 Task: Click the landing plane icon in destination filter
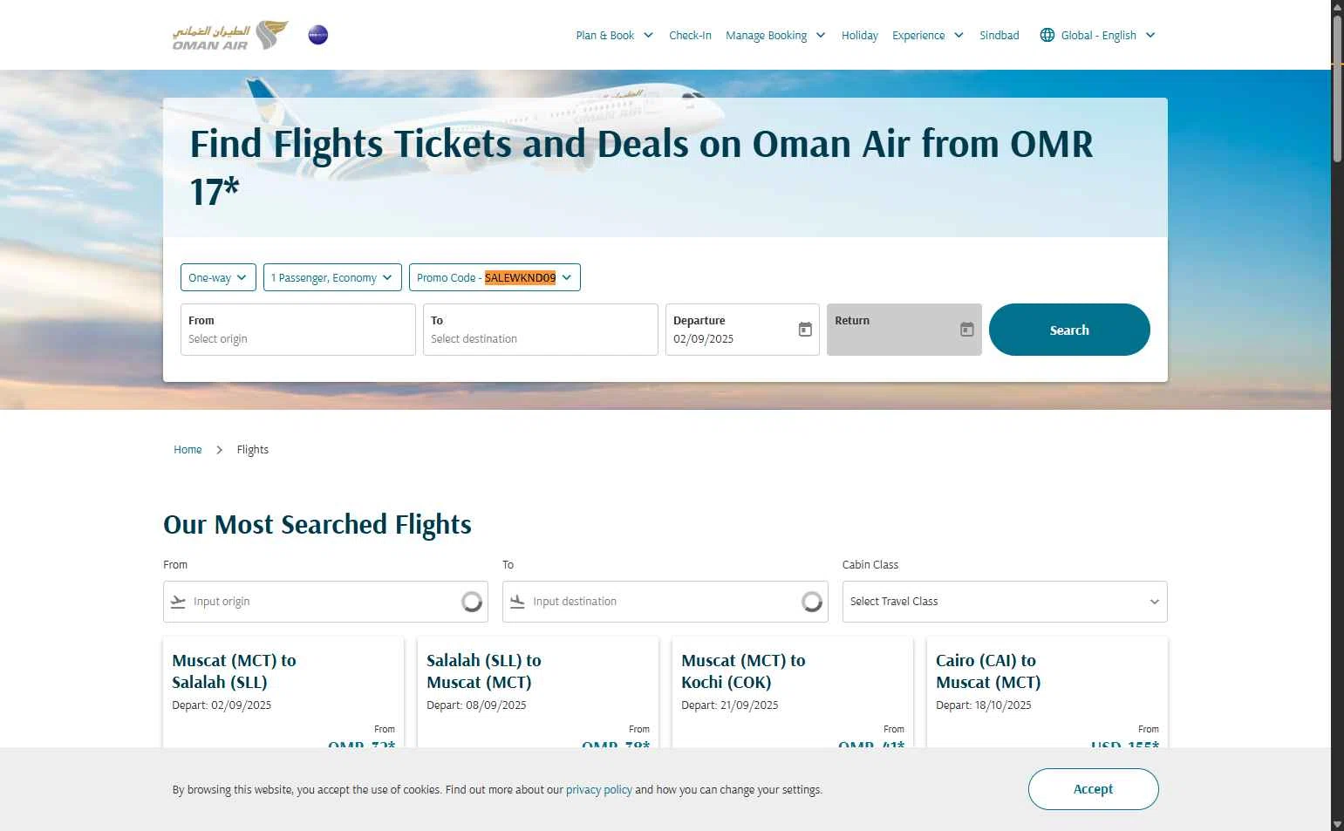click(517, 602)
